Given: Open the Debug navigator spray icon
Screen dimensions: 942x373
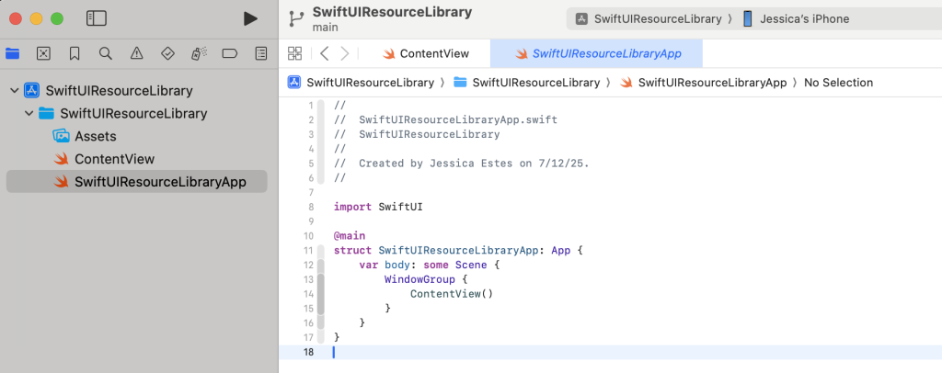Looking at the screenshot, I should pyautogui.click(x=199, y=53).
